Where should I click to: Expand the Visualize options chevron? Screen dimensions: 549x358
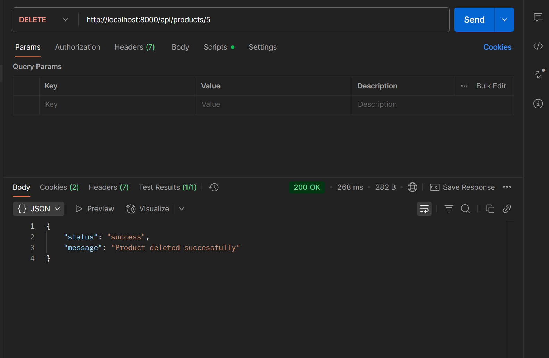pyautogui.click(x=181, y=209)
